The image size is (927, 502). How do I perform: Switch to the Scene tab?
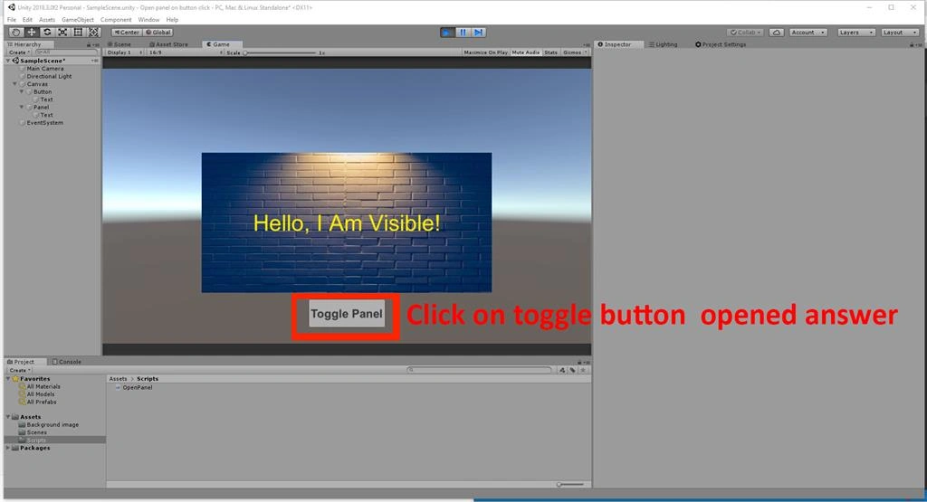pyautogui.click(x=120, y=44)
